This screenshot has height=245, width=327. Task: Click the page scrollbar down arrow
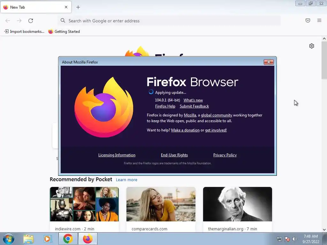point(324,230)
